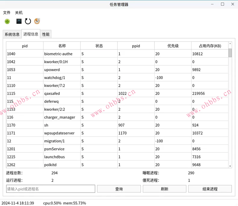Click the orange clock toolbar icon
This screenshot has width=238, height=206.
click(x=37, y=21)
